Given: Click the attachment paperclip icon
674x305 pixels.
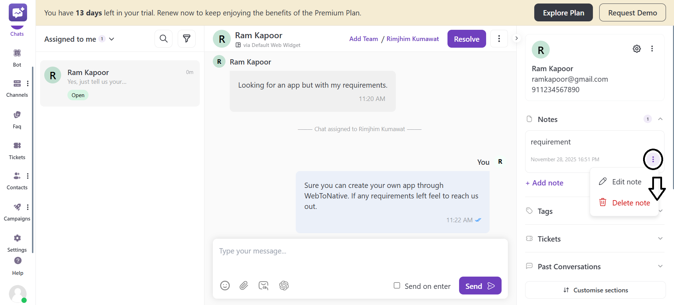Looking at the screenshot, I should pos(244,286).
